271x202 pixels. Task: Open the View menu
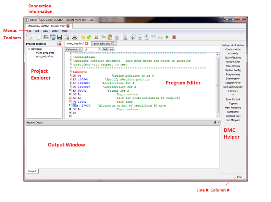click(x=45, y=31)
